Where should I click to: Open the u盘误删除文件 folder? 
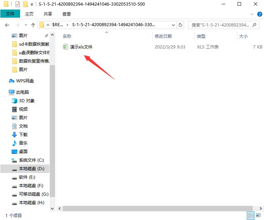(31, 53)
